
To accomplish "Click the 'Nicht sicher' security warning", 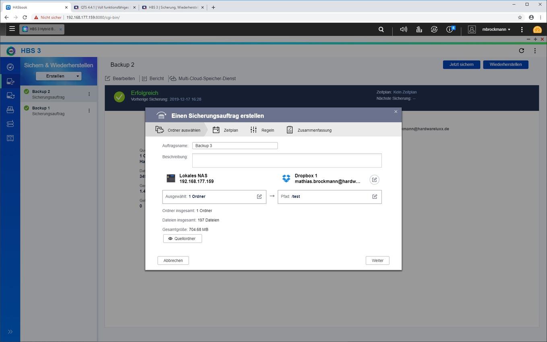I will [48, 17].
